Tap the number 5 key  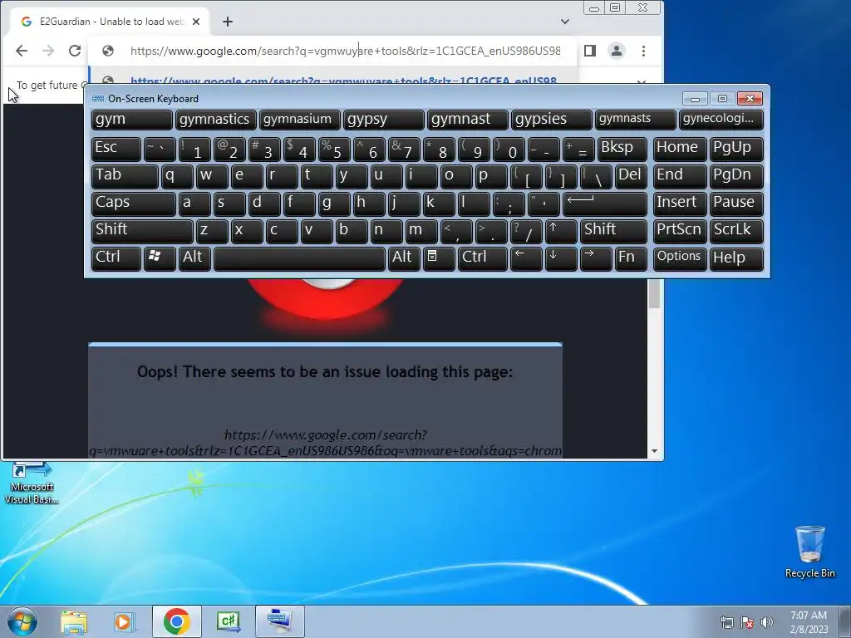point(334,149)
